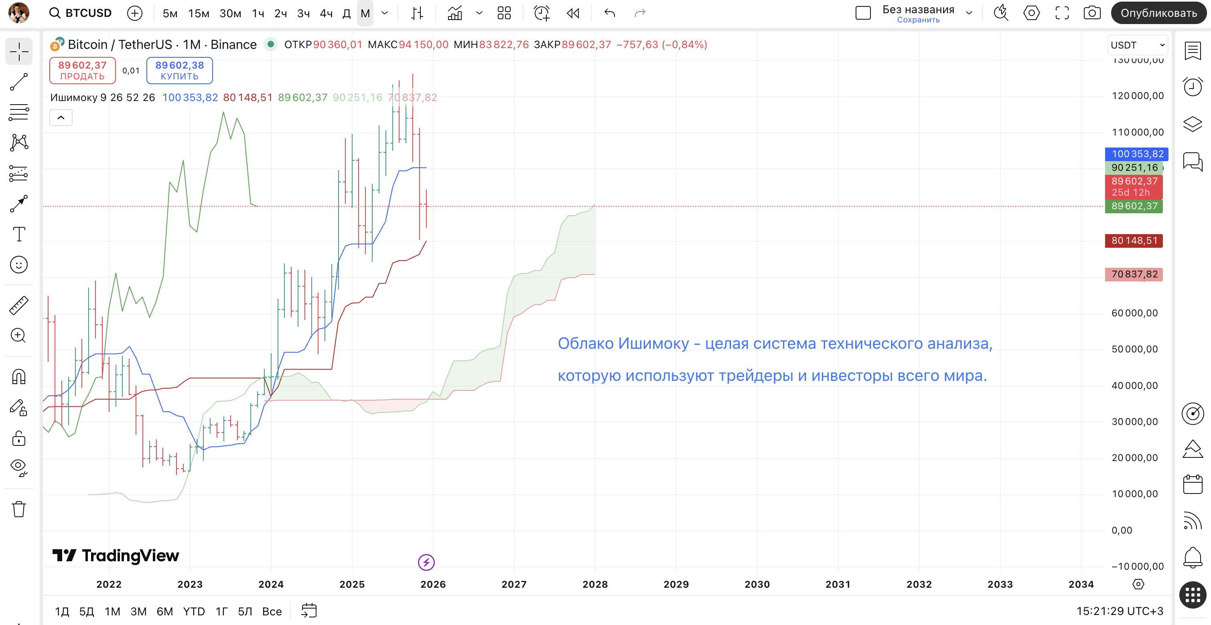Select the Crosshair cursor tool
The height and width of the screenshot is (625, 1211).
(x=19, y=52)
